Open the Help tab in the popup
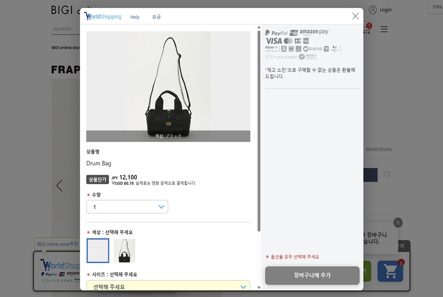Viewport: 443px width, 297px height. coord(135,17)
